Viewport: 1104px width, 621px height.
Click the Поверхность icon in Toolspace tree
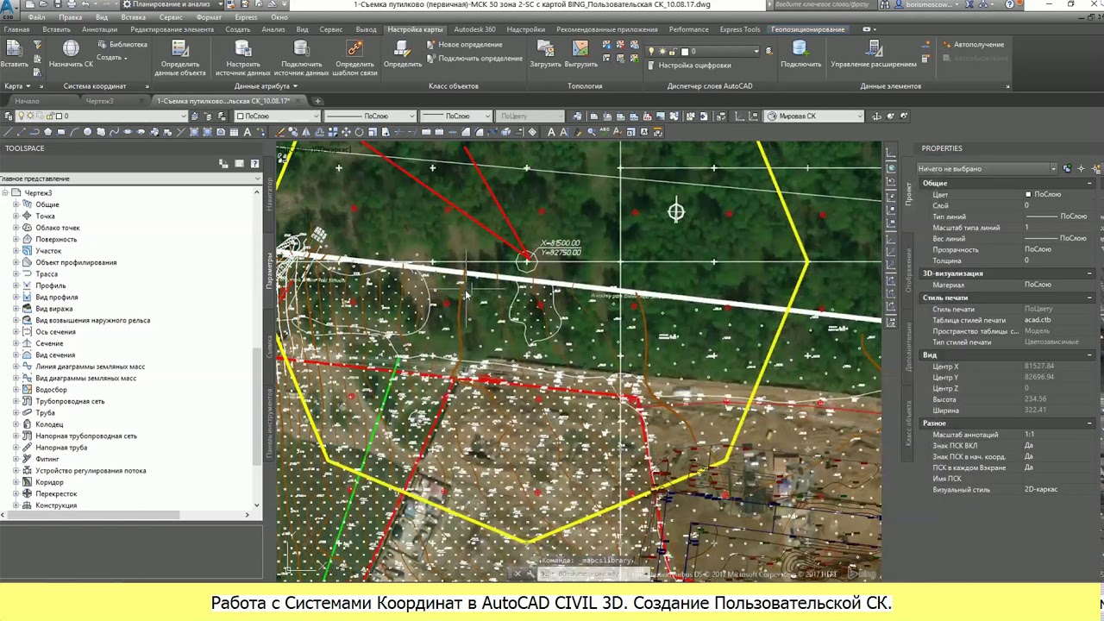click(x=28, y=239)
